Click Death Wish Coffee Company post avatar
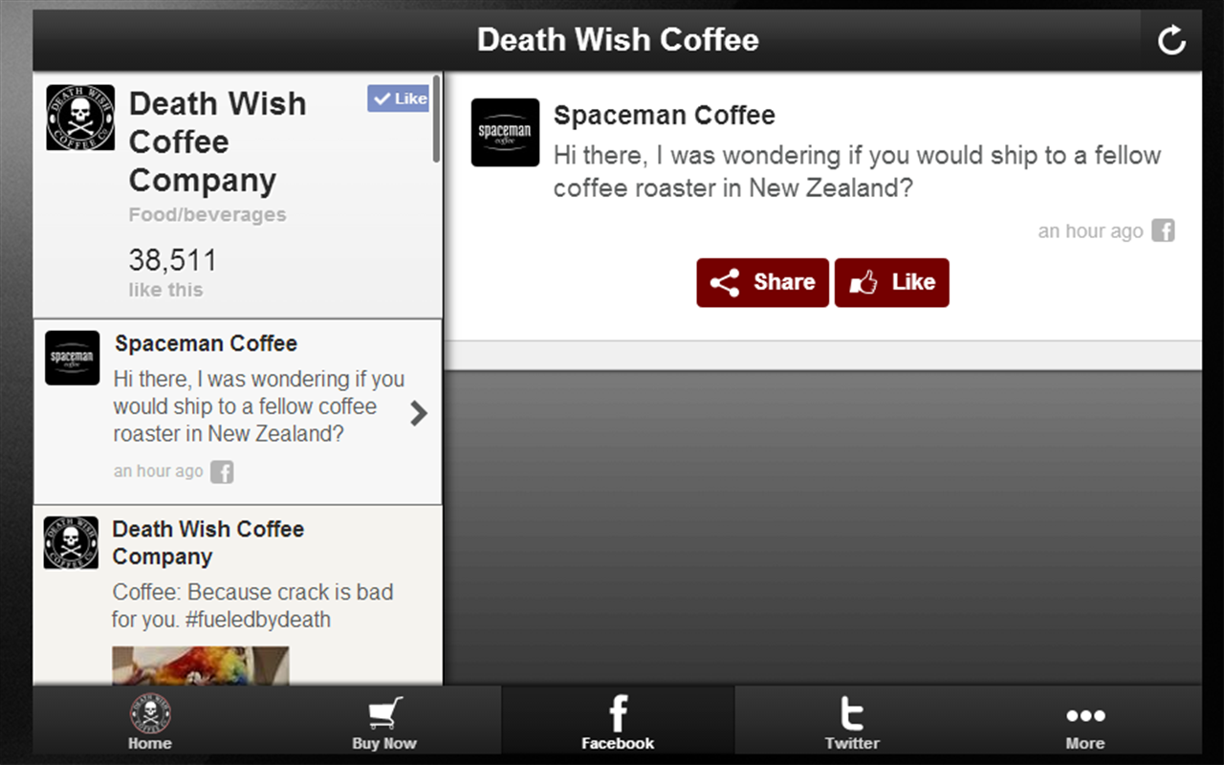 (x=71, y=543)
